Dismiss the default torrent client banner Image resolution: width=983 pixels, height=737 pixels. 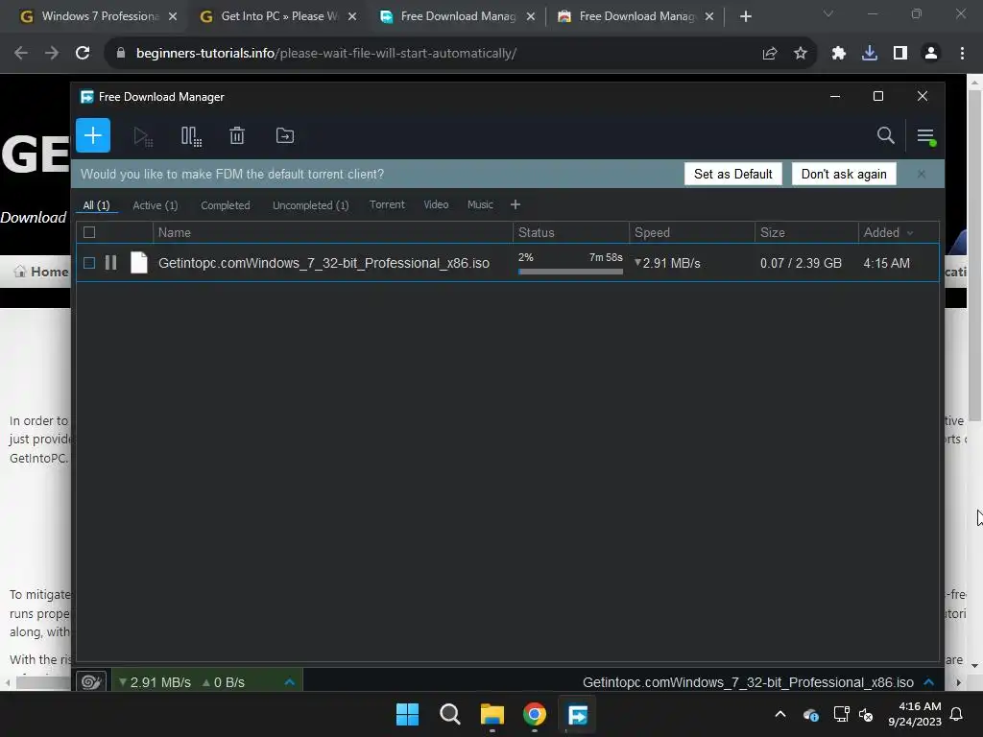921,174
